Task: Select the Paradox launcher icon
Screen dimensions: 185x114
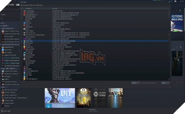Action: click(24, 67)
